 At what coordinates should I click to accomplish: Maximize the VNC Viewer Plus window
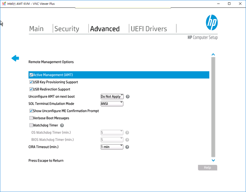point(229,4)
